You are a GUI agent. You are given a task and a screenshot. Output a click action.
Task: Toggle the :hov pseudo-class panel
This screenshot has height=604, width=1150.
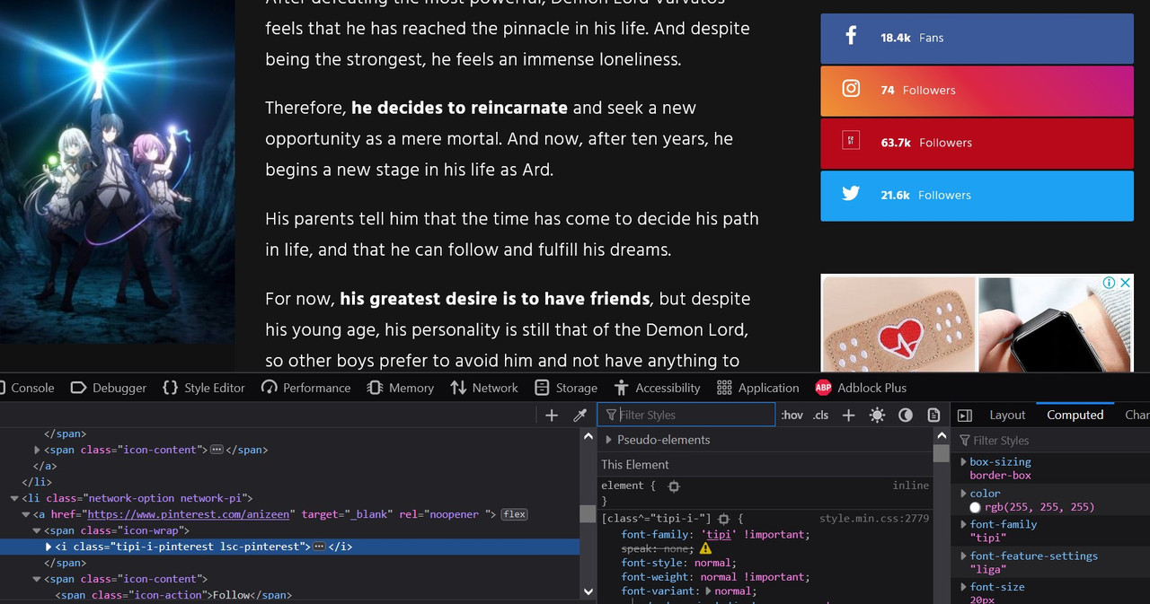coord(792,415)
